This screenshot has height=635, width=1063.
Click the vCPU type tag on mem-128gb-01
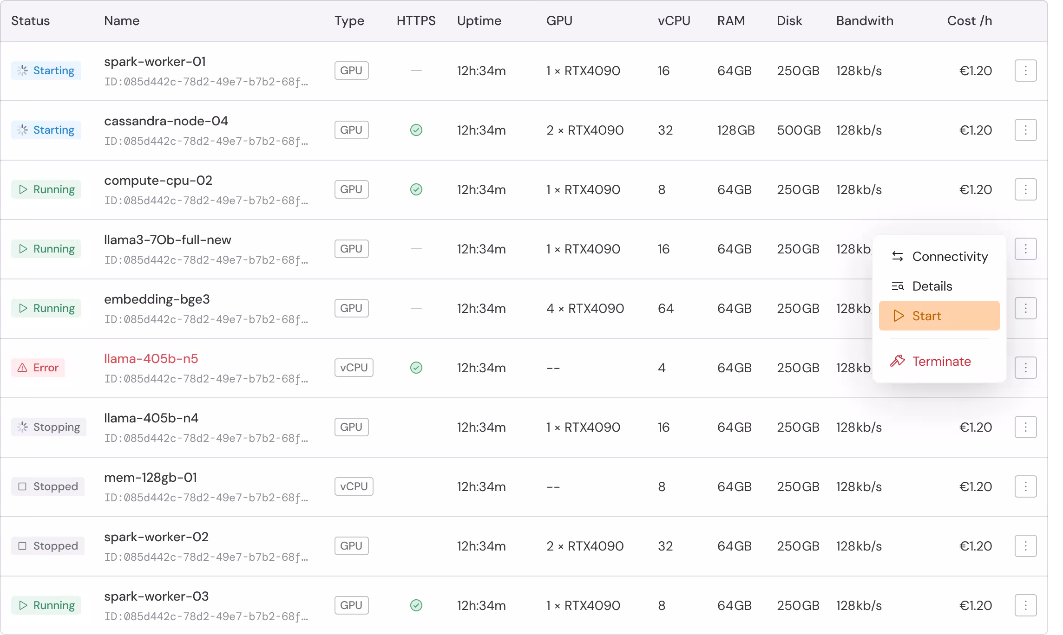click(x=354, y=486)
